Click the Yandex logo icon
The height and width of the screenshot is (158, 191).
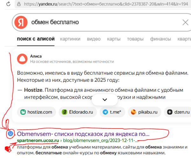[21, 22]
